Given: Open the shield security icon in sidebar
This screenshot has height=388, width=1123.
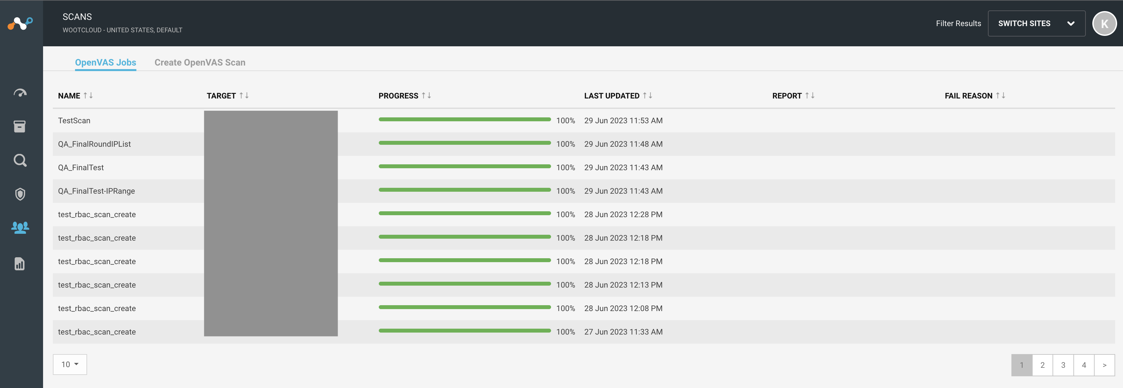Looking at the screenshot, I should tap(20, 194).
